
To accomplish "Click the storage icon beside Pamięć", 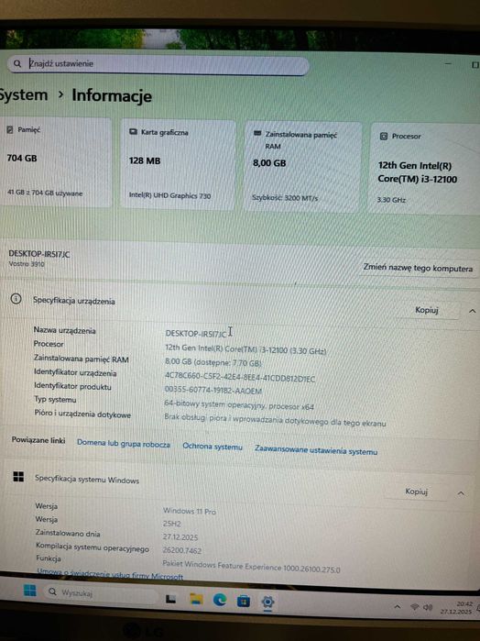I will (x=10, y=129).
